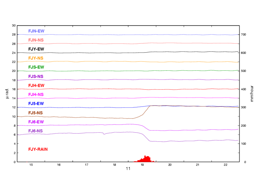Click the FJH-NS series label
Screen dimensions: 254x179
coord(36,95)
